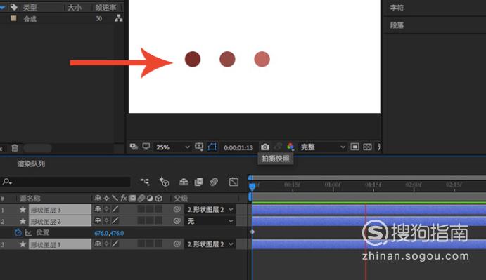This screenshot has height=280, width=486.
Task: Open the 25% magnification dropdown
Action: click(x=172, y=147)
